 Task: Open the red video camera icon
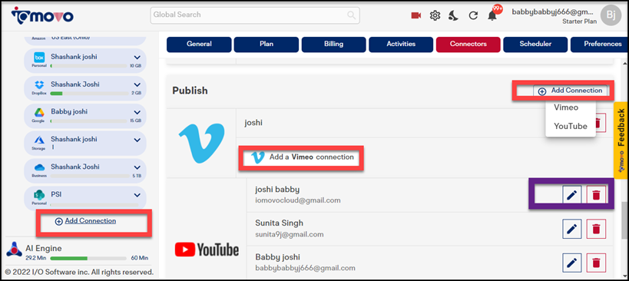pos(416,15)
